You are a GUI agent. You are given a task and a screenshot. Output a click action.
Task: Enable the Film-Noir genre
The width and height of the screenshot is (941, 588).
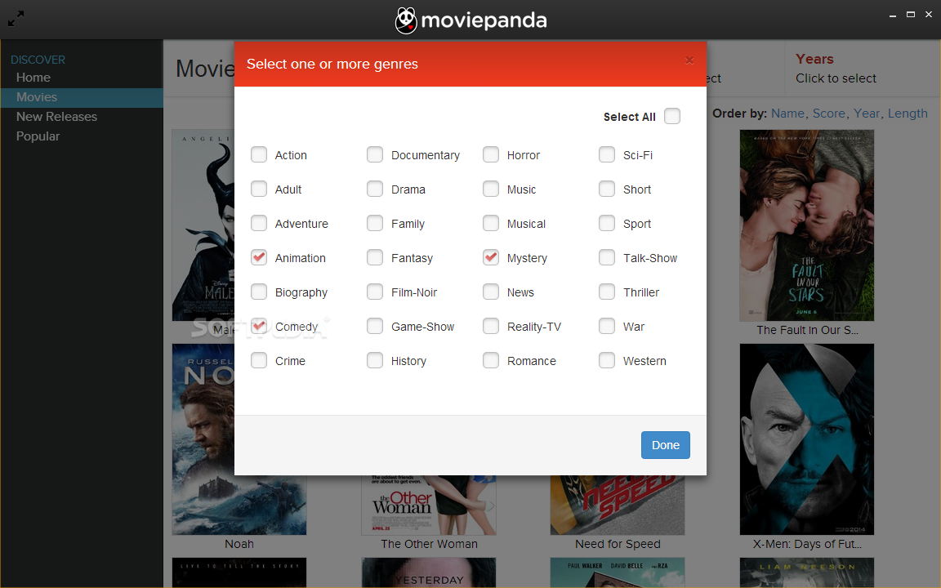[x=374, y=291]
